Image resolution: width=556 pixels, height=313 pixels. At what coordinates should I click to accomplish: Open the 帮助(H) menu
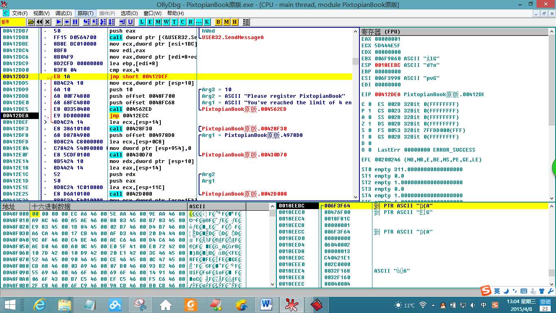click(175, 13)
